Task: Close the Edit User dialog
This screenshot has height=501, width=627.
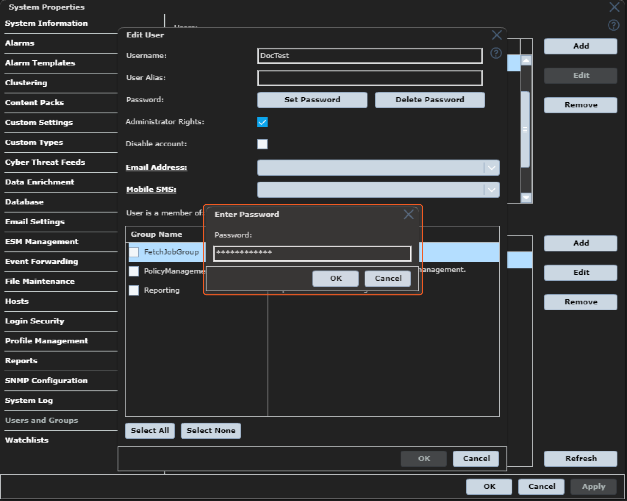Action: [x=497, y=35]
